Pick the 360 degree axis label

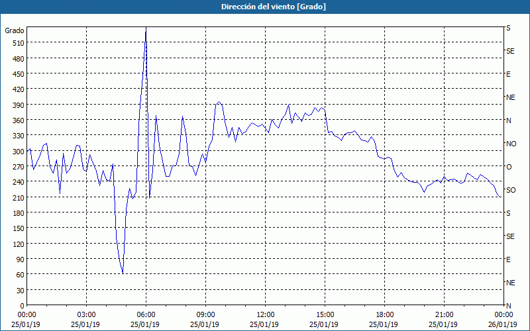(x=19, y=120)
